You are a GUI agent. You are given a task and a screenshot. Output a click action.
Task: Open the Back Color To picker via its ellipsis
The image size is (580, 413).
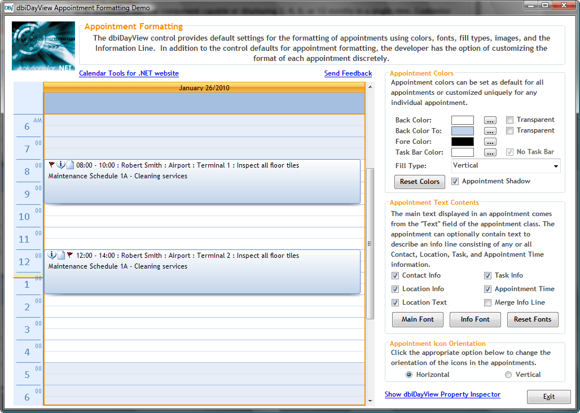point(490,130)
